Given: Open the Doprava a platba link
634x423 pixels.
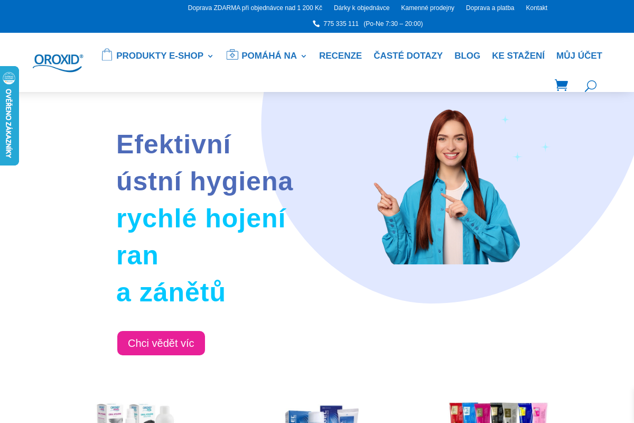Looking at the screenshot, I should (490, 8).
